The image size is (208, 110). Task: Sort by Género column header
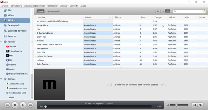(x=175, y=17)
